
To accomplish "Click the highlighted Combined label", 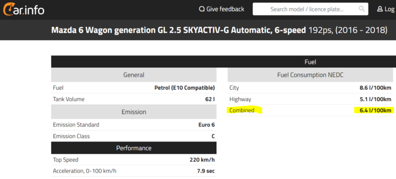I will [x=242, y=110].
